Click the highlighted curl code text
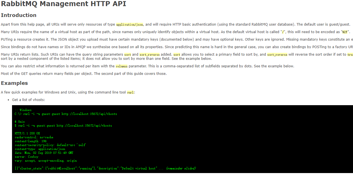The width and height of the screenshot is (353, 175). click(x=130, y=92)
